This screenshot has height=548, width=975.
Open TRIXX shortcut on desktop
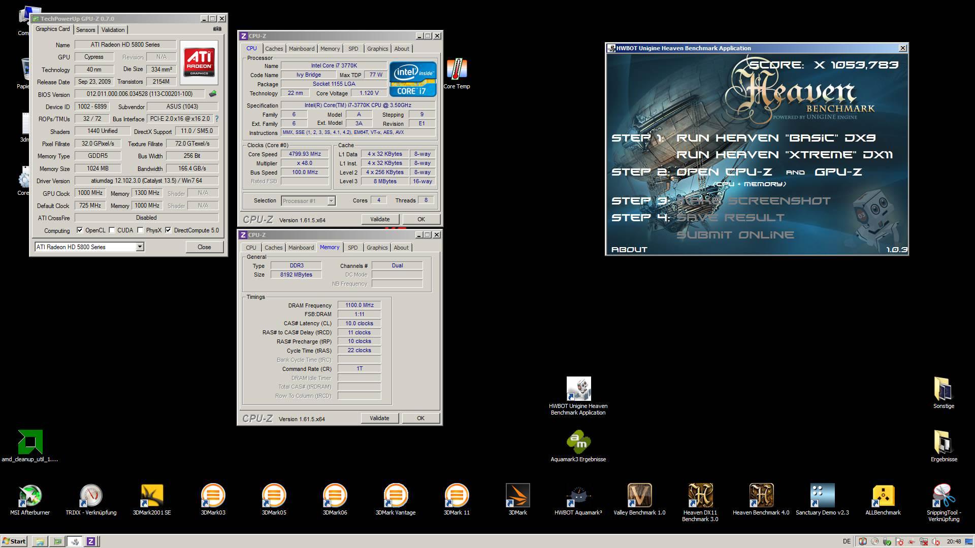coord(91,499)
